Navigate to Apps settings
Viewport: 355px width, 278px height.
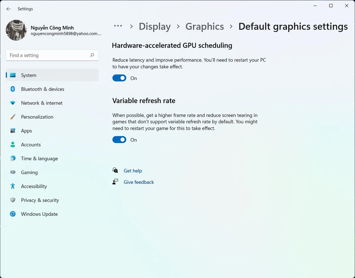[26, 131]
